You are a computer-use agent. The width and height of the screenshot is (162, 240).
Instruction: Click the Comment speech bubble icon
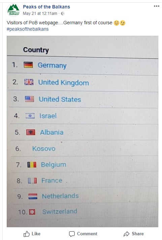click(72, 234)
